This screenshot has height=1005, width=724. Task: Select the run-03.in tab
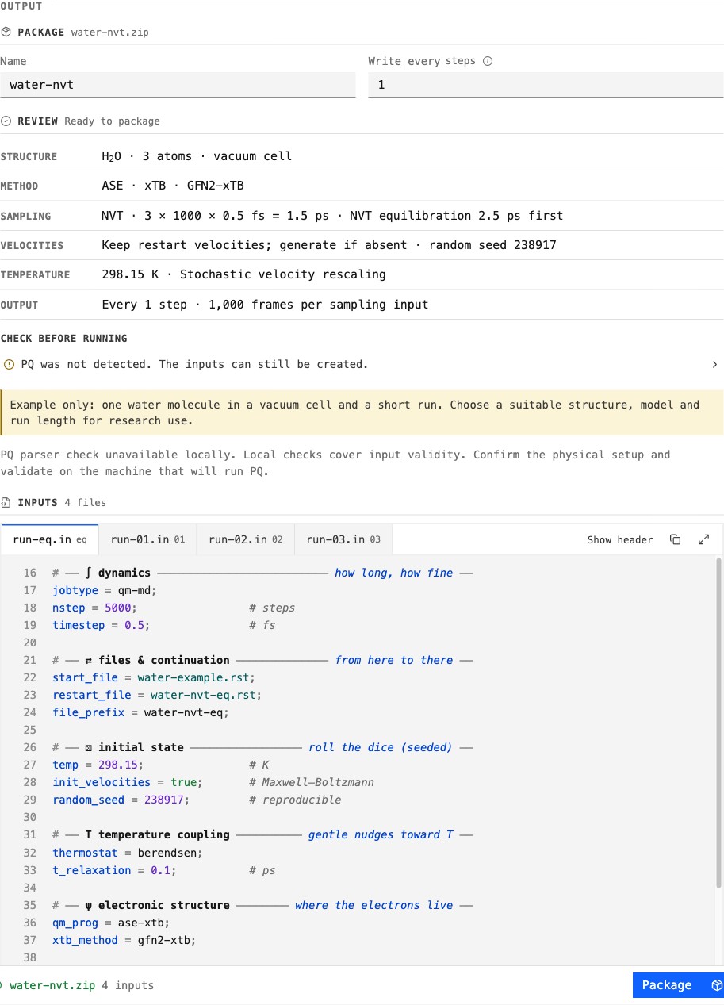click(x=343, y=539)
